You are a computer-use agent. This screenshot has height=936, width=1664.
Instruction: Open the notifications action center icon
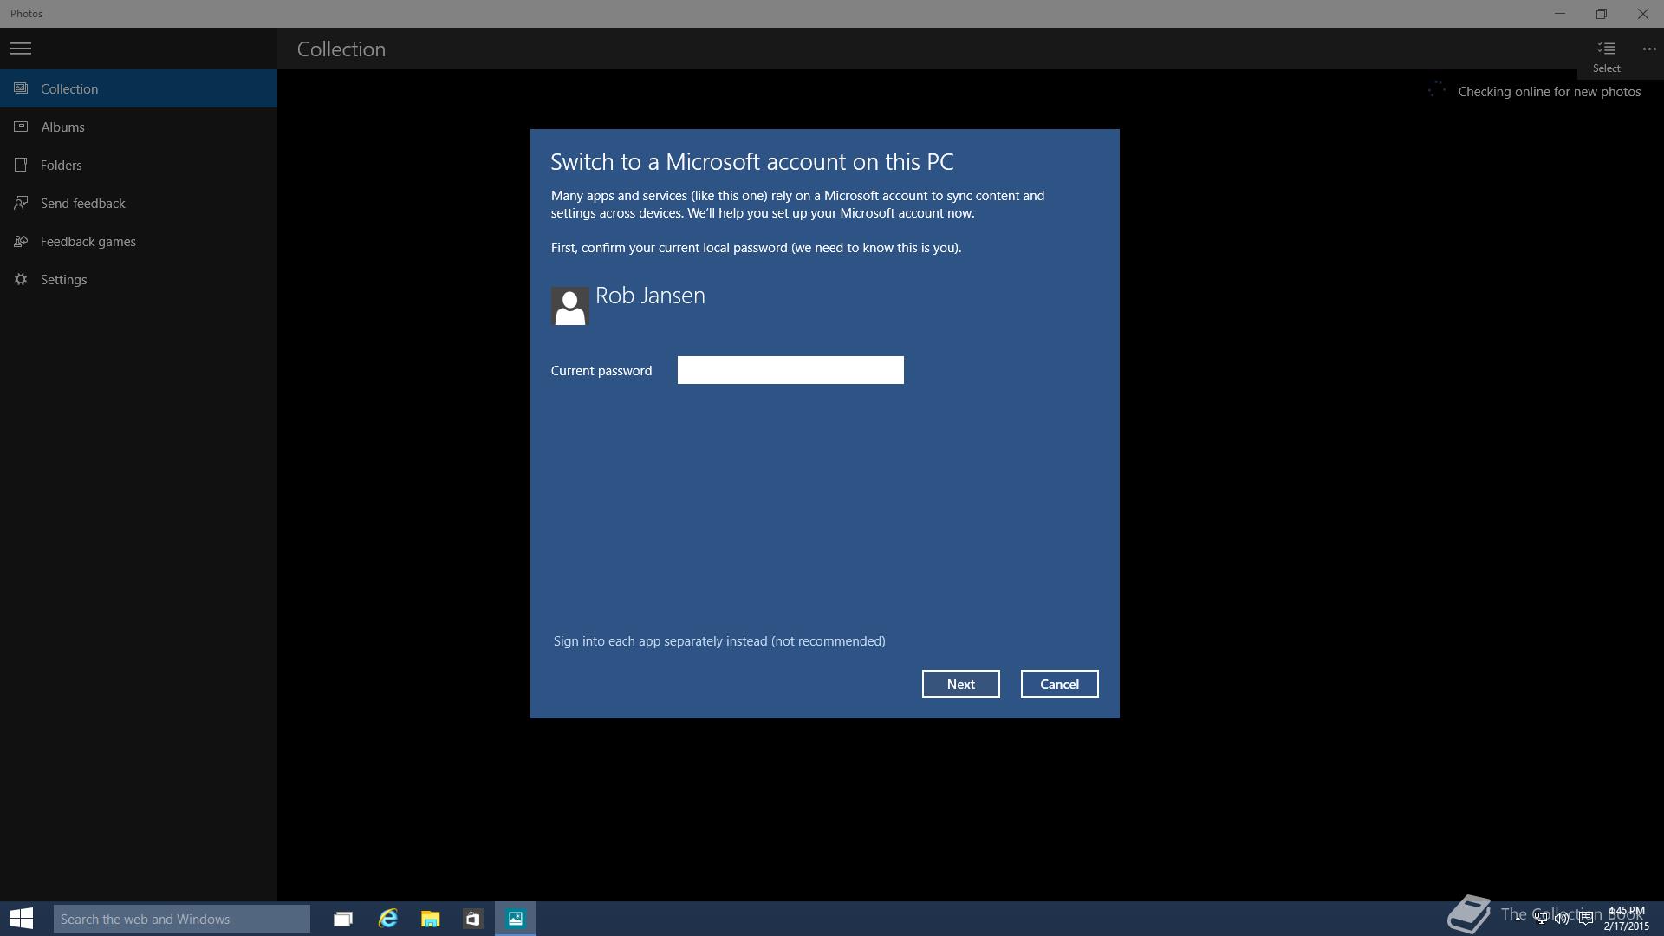[1585, 918]
